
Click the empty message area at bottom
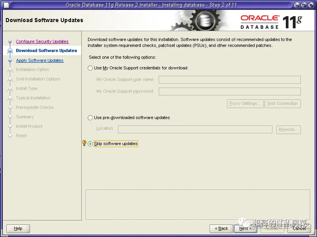click(x=198, y=205)
